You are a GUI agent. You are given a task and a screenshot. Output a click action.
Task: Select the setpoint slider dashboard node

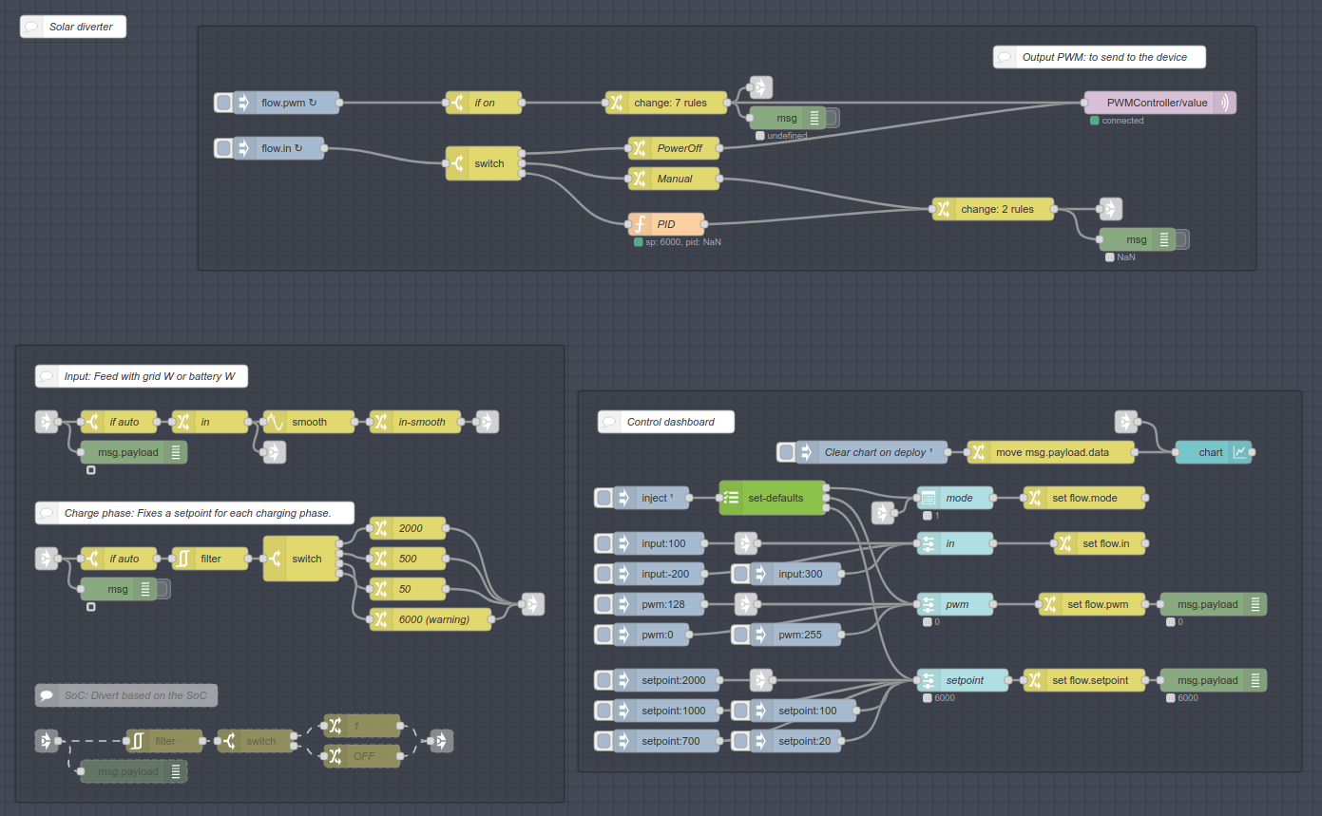pyautogui.click(x=963, y=680)
